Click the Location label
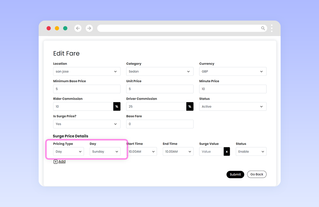 click(60, 64)
